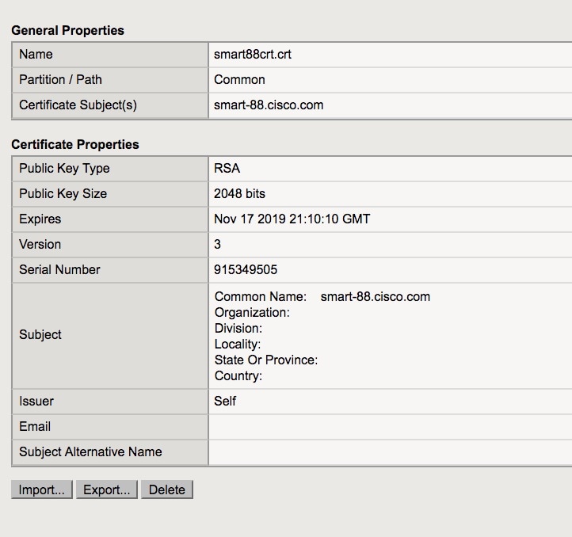Image resolution: width=572 pixels, height=537 pixels.
Task: Click the State Or Province field label
Action: point(265,360)
